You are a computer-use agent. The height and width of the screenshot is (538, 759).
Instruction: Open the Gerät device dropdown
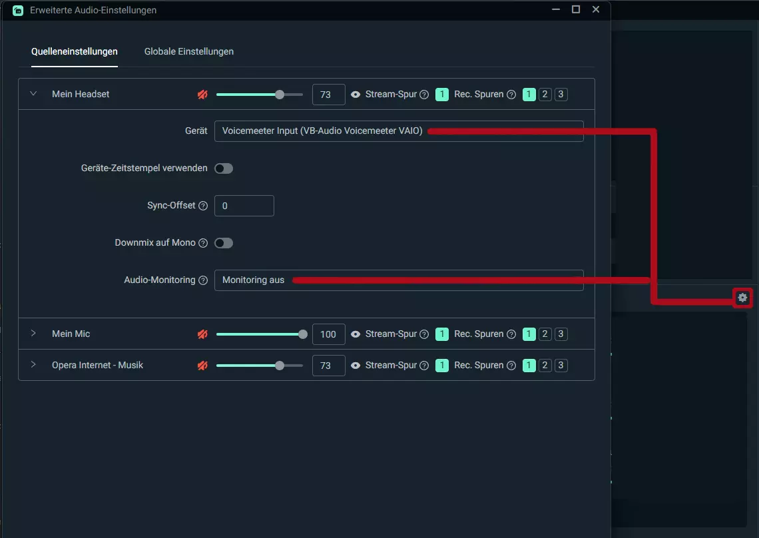(x=399, y=131)
